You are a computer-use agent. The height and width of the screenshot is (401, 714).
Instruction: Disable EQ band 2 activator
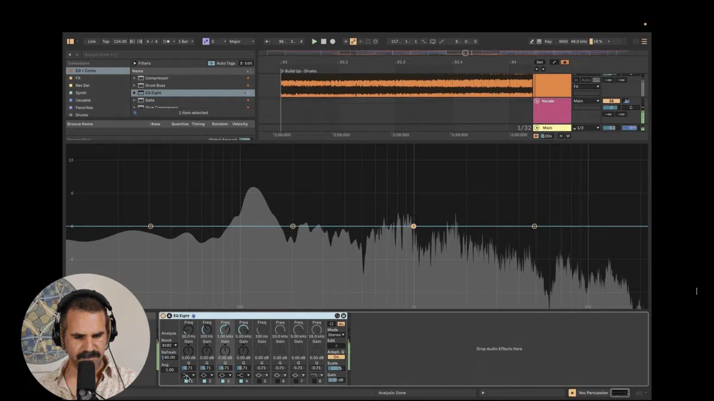[x=205, y=381]
